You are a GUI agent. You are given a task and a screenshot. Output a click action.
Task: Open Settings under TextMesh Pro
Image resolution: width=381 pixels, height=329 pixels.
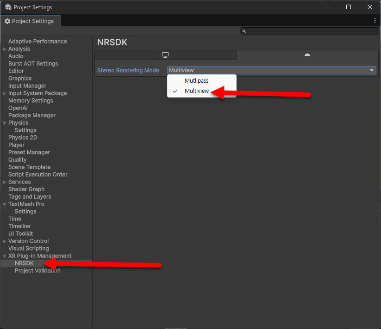coord(25,212)
